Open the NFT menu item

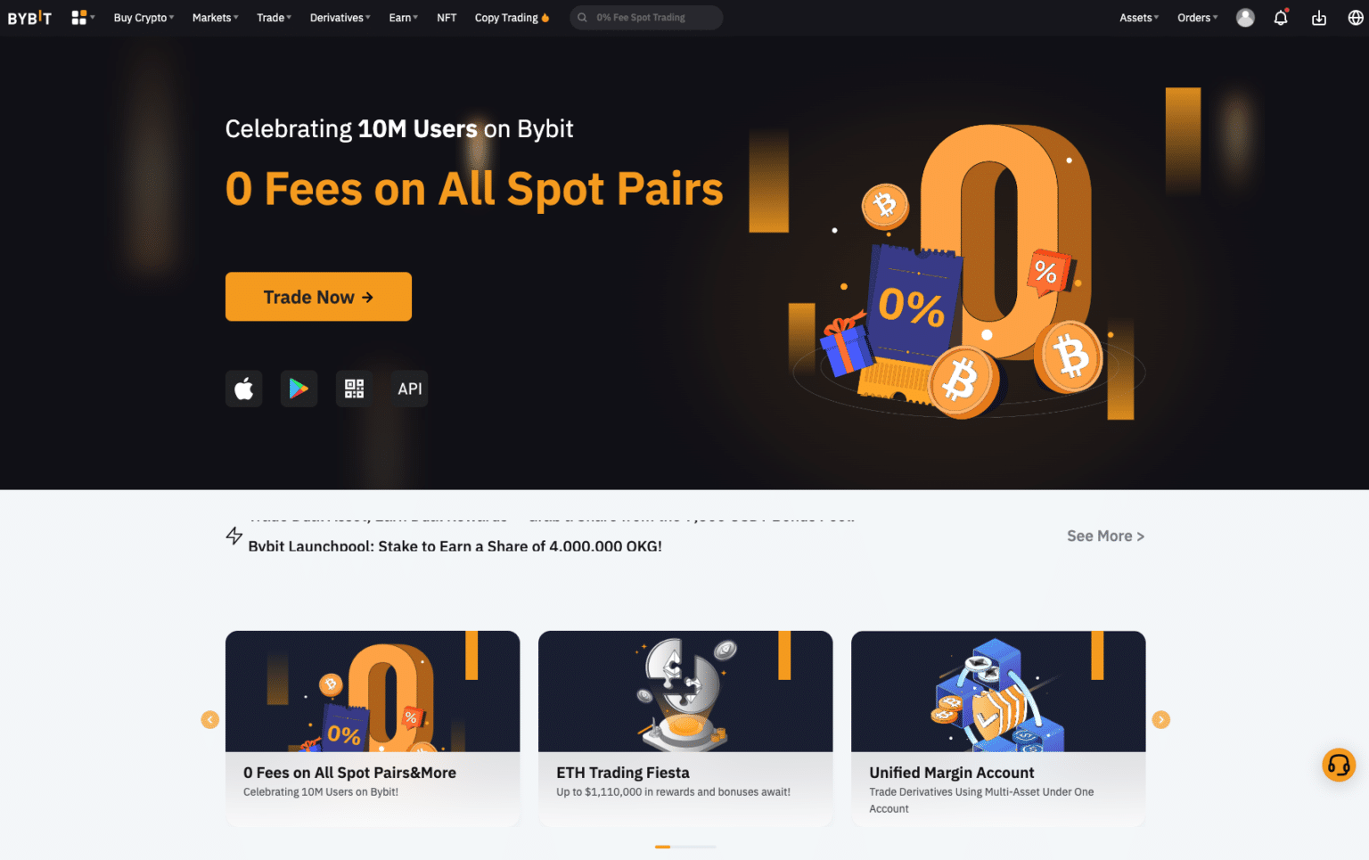(x=447, y=18)
